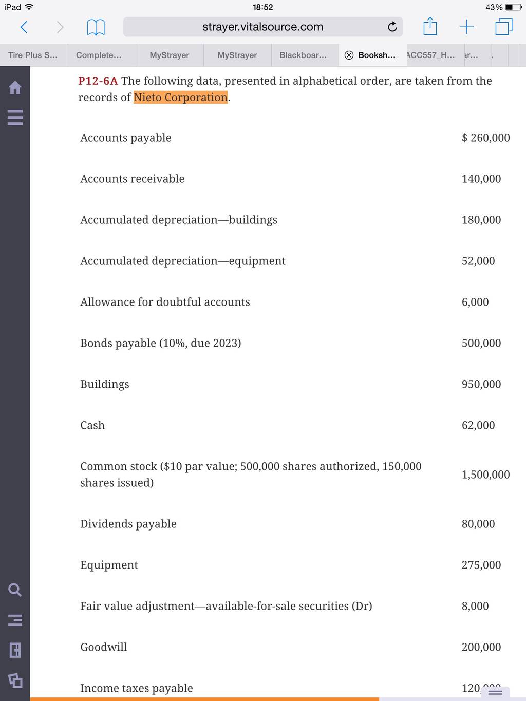Switch to the Tire Plus S... tab

(x=33, y=55)
